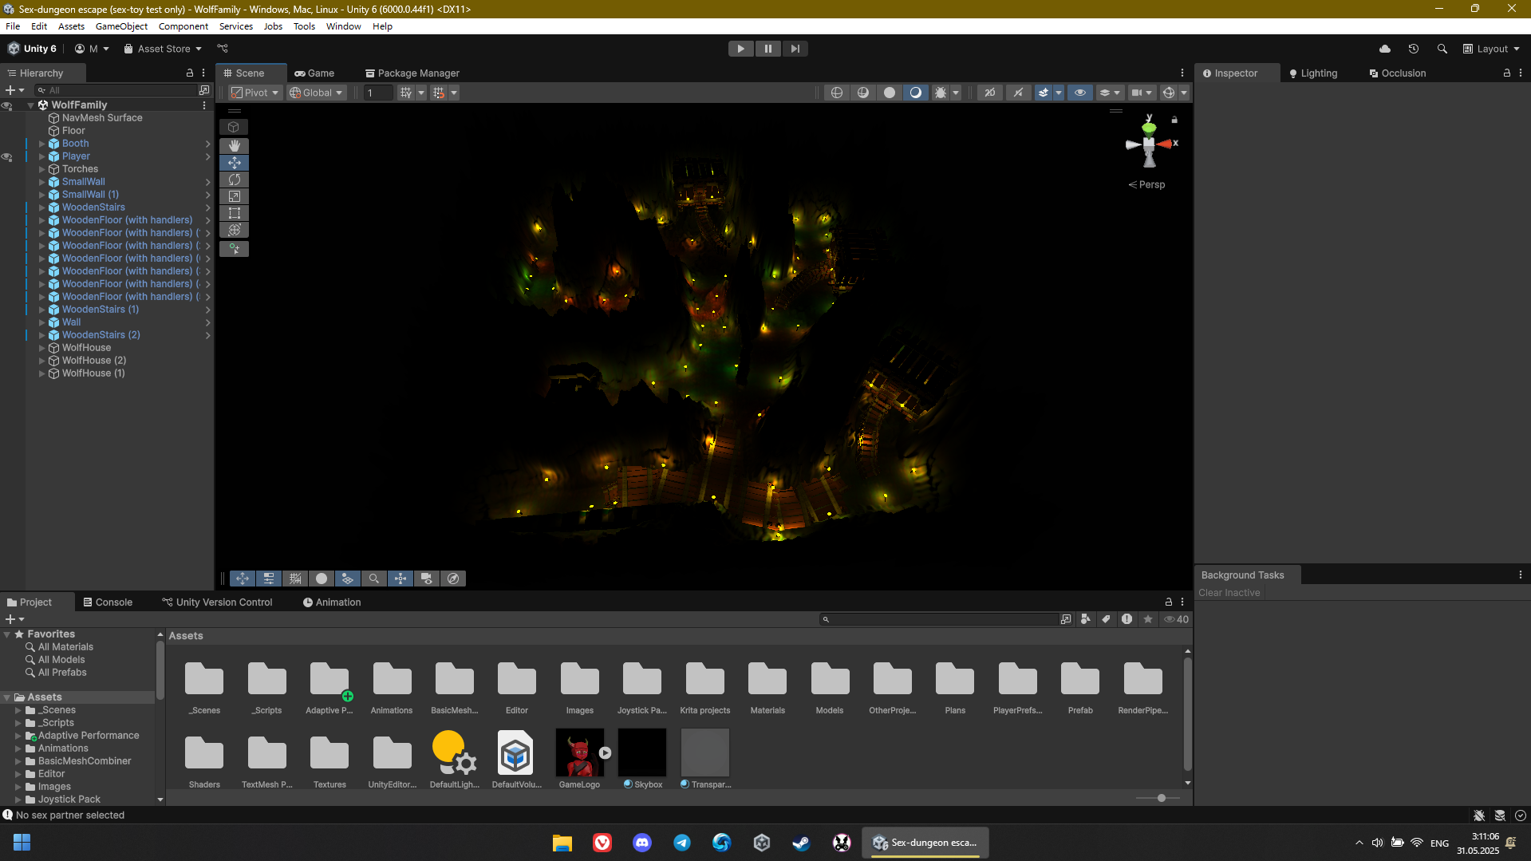Expand the Booth object in Hierarchy

point(42,144)
